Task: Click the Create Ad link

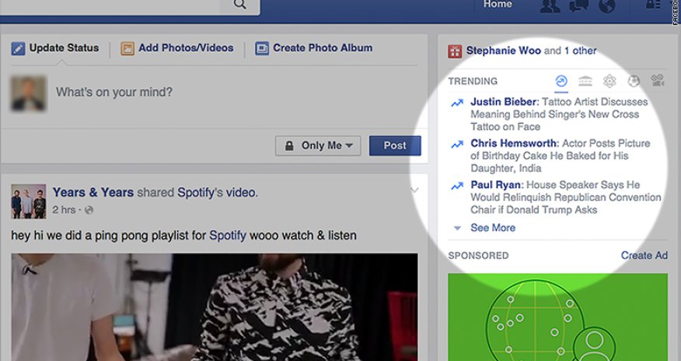Action: 644,255
